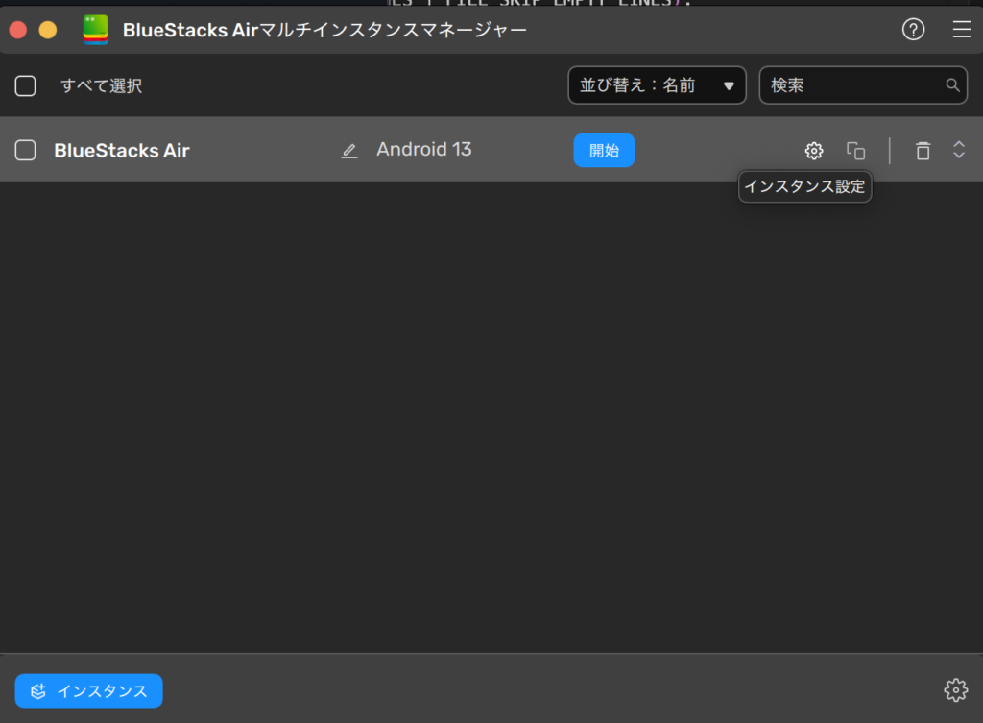Delete the BlueStacks Air instance
Screen dimensions: 983x723
pyautogui.click(x=923, y=151)
